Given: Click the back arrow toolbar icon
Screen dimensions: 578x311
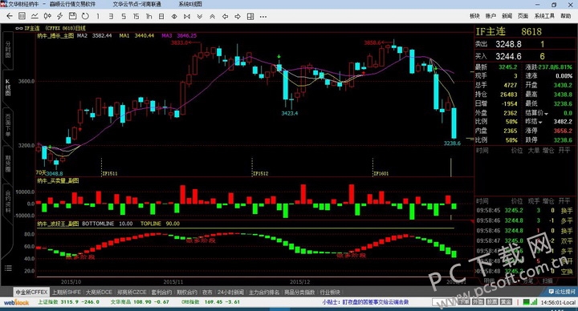Looking at the screenshot, I should pyautogui.click(x=10, y=16).
